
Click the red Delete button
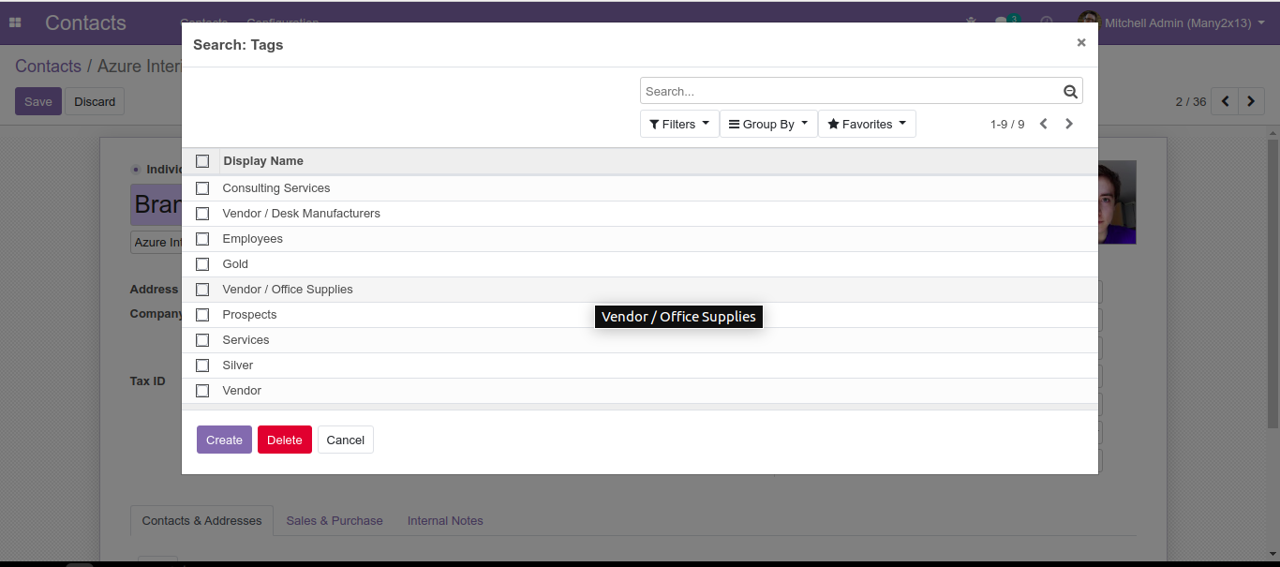click(x=285, y=440)
